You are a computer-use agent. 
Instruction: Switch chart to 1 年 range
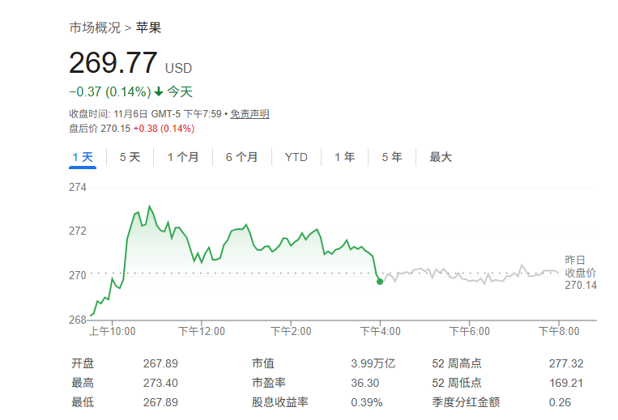345,158
